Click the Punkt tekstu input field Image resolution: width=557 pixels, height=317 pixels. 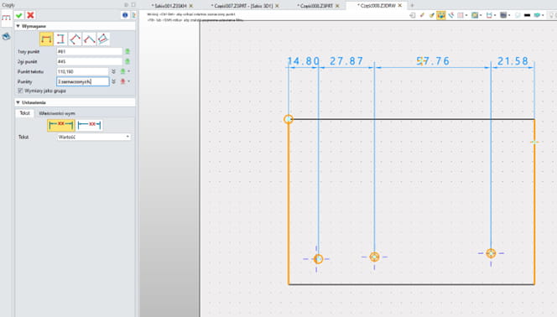(82, 71)
